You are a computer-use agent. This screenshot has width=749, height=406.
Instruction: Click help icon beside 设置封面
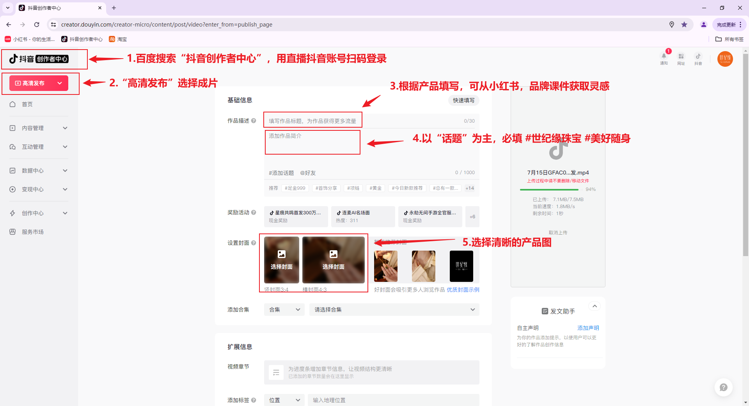(254, 243)
